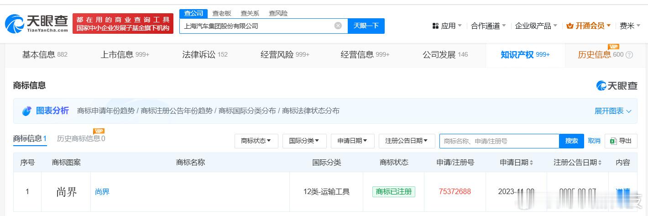Click the 申请/注册号 column header
Image resolution: width=648 pixels, height=216 pixels.
(455, 163)
